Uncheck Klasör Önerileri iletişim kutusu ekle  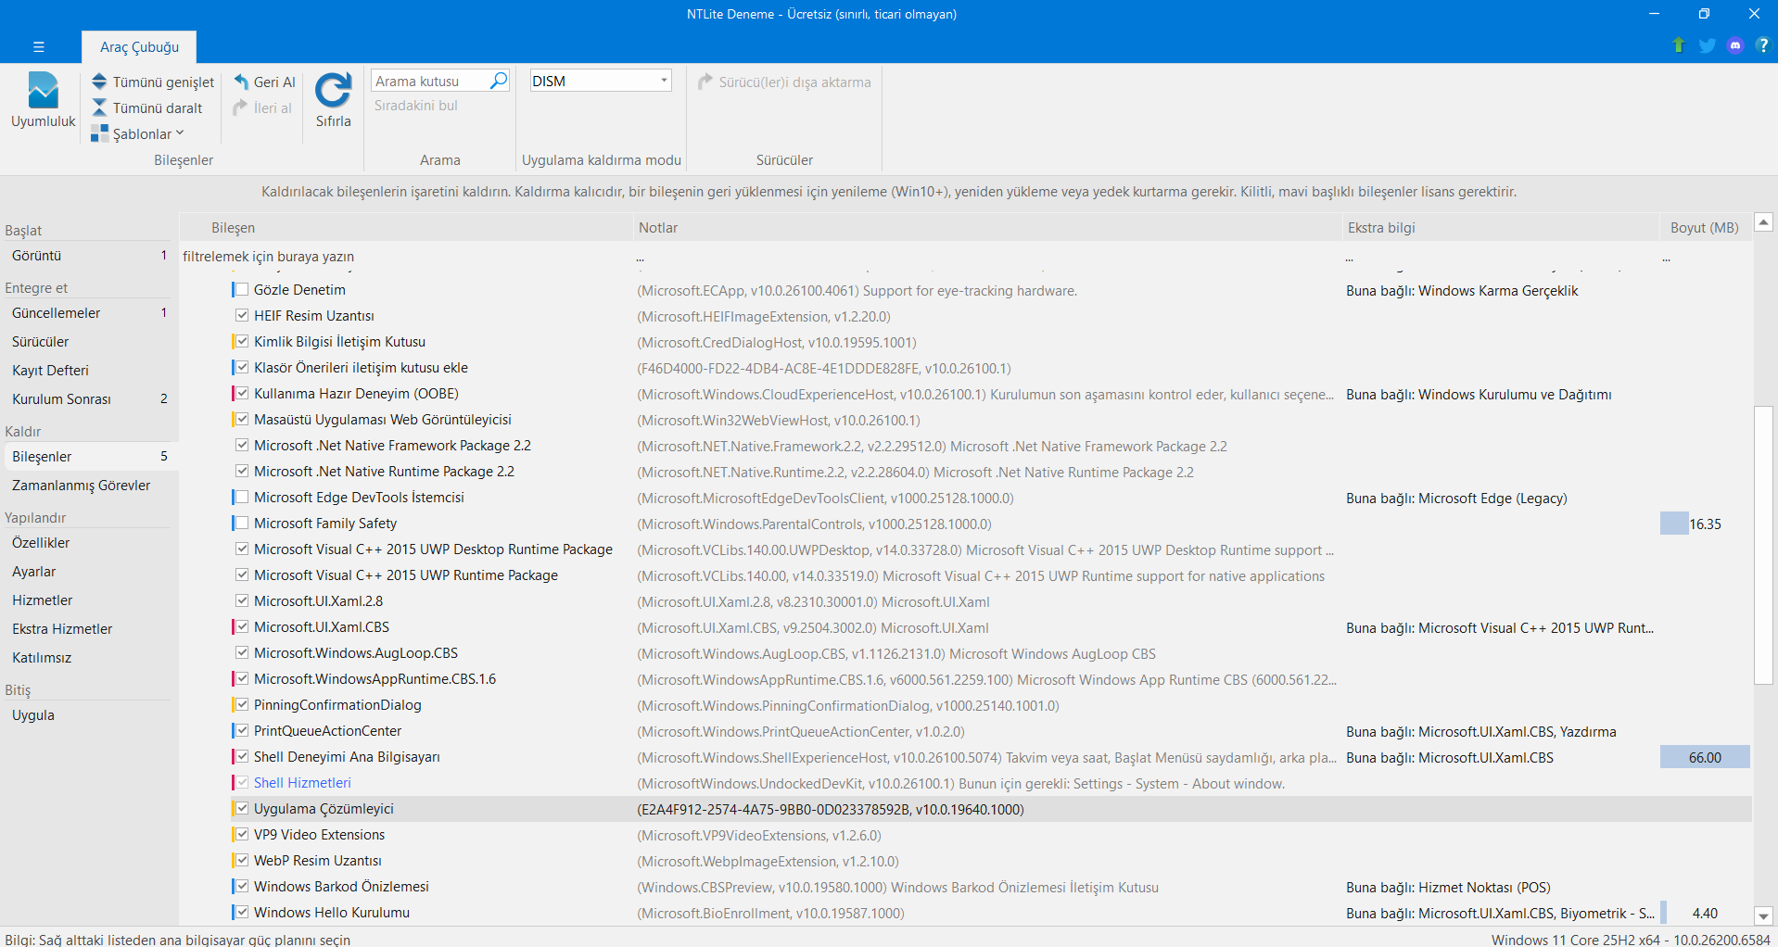[x=242, y=368]
